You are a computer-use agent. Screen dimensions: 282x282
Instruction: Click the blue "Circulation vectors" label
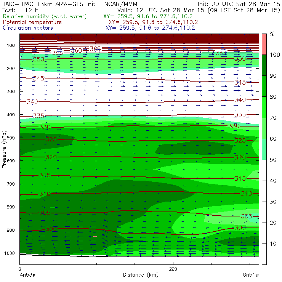tap(28, 28)
